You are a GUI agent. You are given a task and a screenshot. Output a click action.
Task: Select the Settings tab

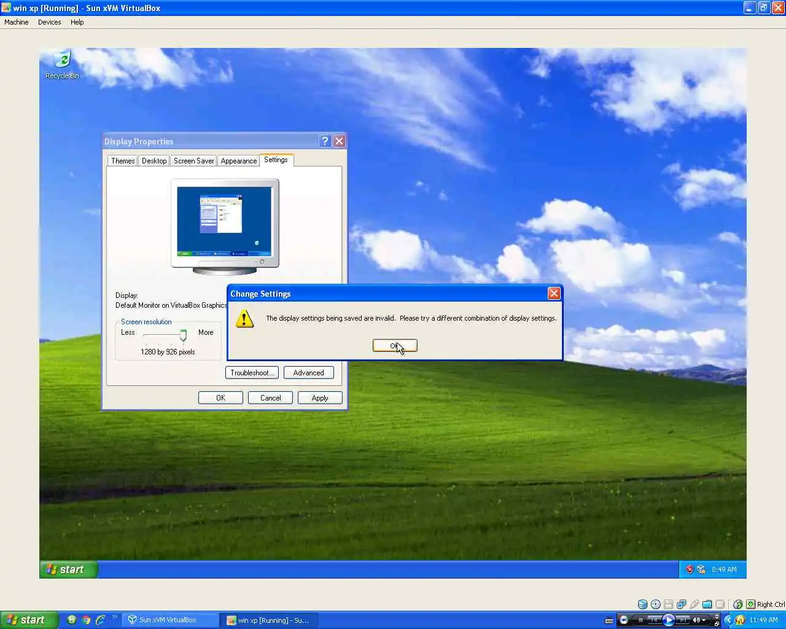(x=276, y=160)
